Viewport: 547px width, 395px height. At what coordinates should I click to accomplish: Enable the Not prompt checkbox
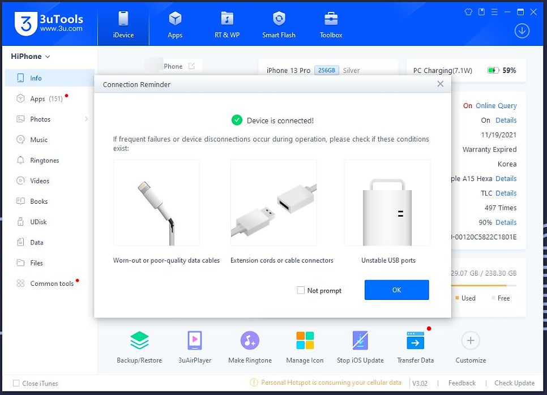(x=300, y=290)
